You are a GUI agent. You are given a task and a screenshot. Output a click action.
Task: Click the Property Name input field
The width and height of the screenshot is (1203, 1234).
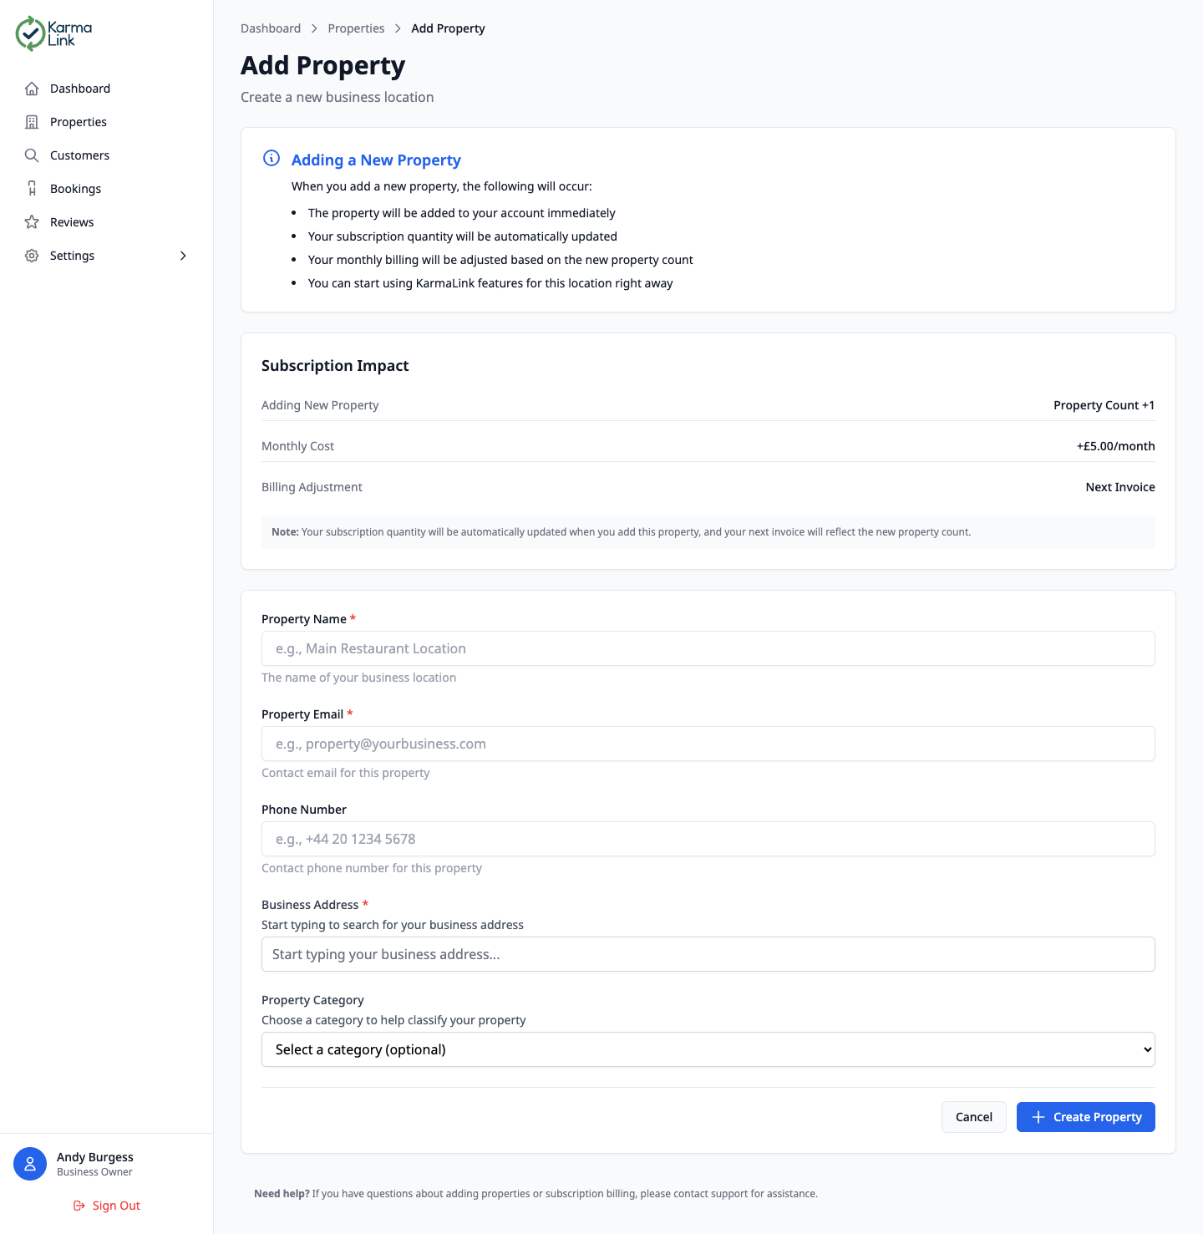coord(708,648)
